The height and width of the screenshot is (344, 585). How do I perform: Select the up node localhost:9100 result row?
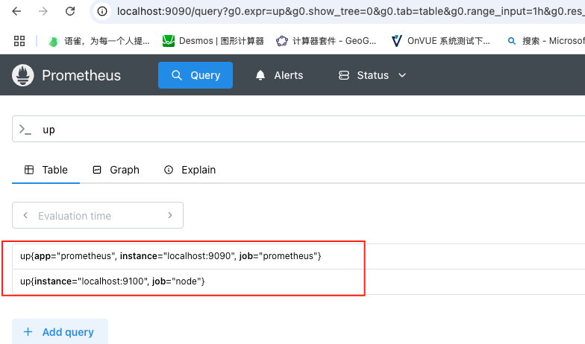298,281
